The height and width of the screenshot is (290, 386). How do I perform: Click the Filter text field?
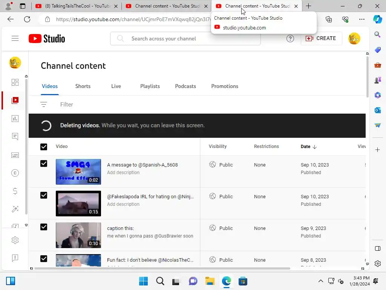67,105
